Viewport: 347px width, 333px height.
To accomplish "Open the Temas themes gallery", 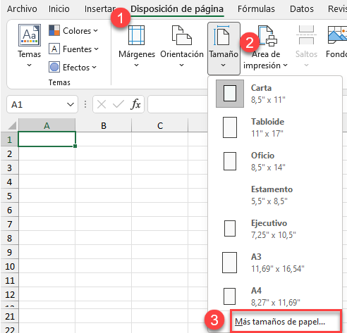I will pyautogui.click(x=30, y=46).
